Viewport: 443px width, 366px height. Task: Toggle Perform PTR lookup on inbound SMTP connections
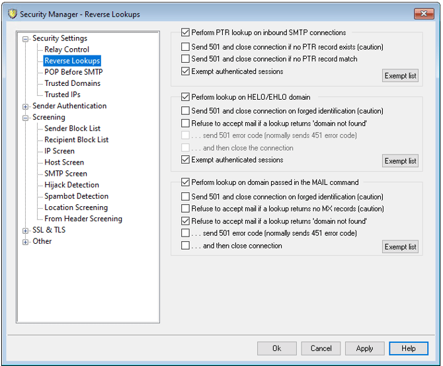pyautogui.click(x=185, y=32)
